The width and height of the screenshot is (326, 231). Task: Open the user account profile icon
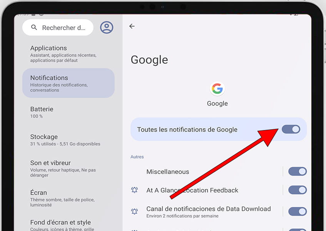click(107, 27)
